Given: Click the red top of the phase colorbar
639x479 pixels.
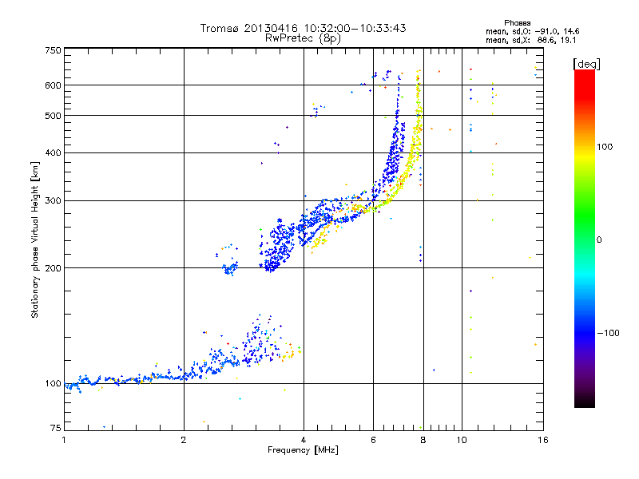Looking at the screenshot, I should (x=585, y=79).
